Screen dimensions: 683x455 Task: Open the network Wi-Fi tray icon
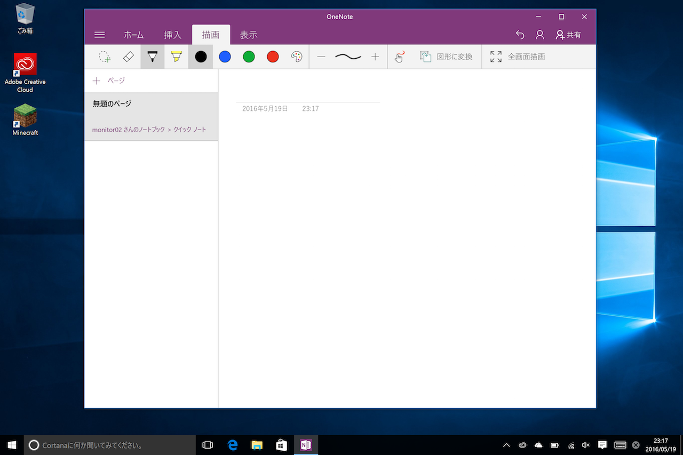[570, 445]
